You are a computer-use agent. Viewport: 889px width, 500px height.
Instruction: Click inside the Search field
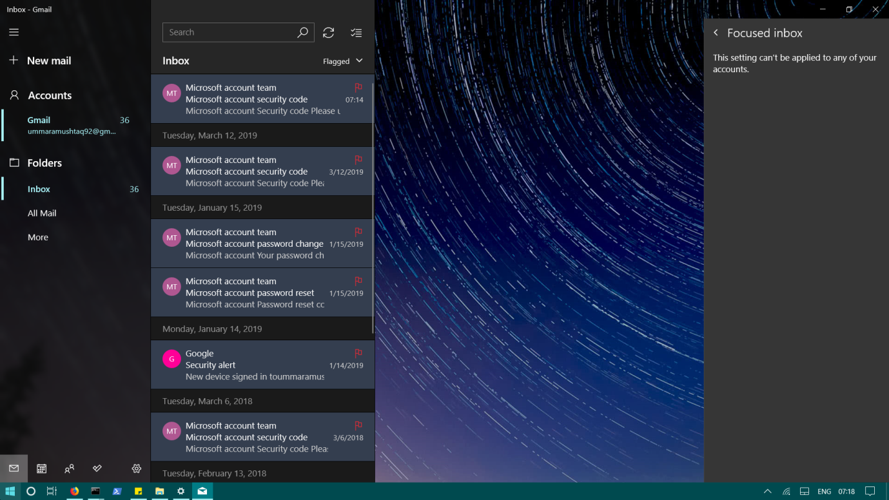[x=232, y=32]
